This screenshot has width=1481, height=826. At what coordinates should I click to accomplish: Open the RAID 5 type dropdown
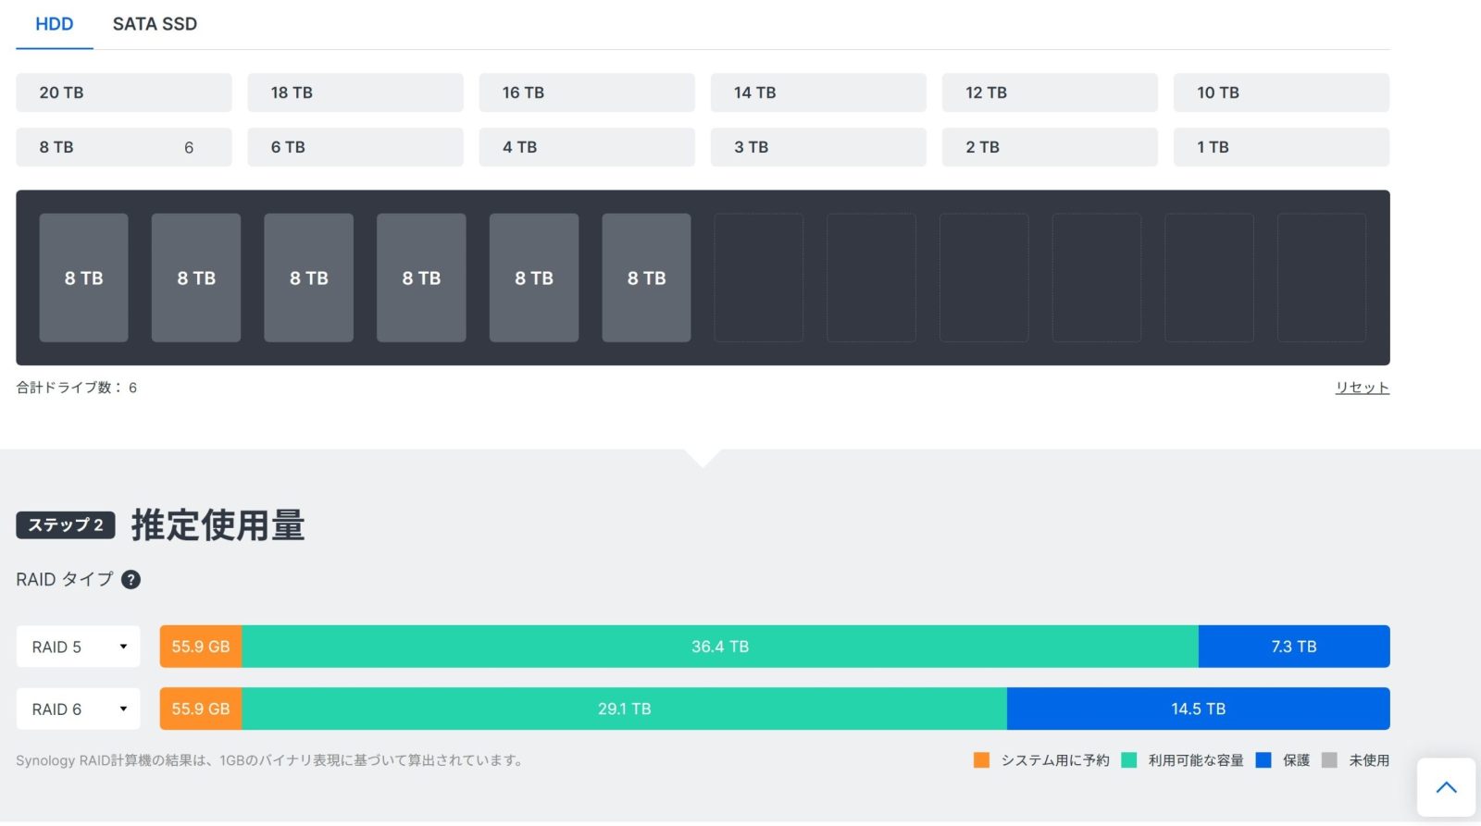[79, 647]
